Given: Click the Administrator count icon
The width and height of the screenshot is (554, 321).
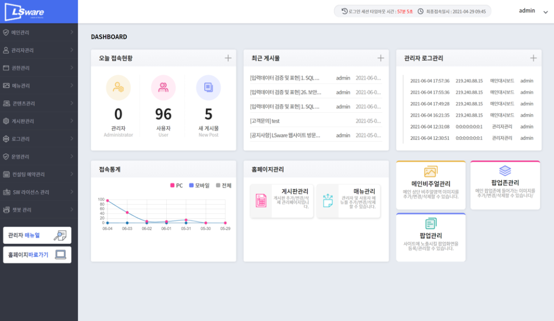Looking at the screenshot, I should click(118, 88).
